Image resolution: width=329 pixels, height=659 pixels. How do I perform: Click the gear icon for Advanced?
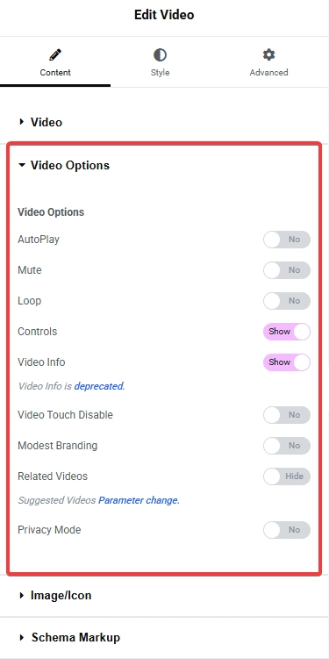pyautogui.click(x=269, y=54)
